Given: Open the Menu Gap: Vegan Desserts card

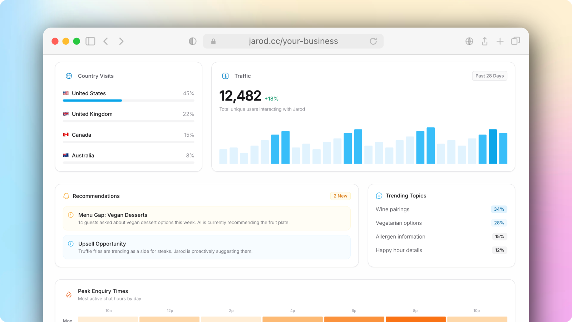Looking at the screenshot, I should 207,218.
